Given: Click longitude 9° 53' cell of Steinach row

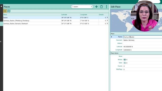Looking at the screenshot, I should click(x=89, y=24).
